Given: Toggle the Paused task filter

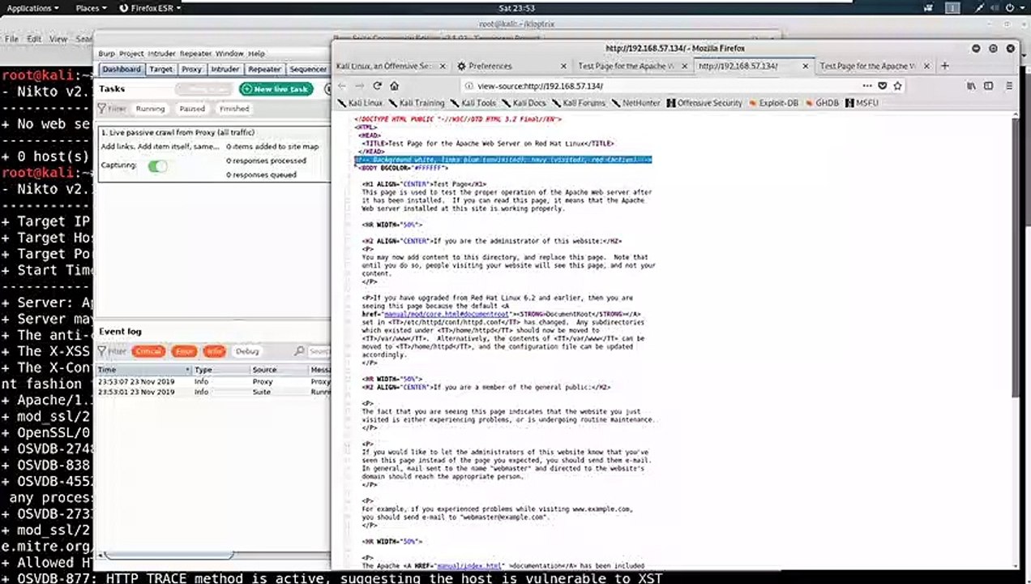Looking at the screenshot, I should 192,109.
